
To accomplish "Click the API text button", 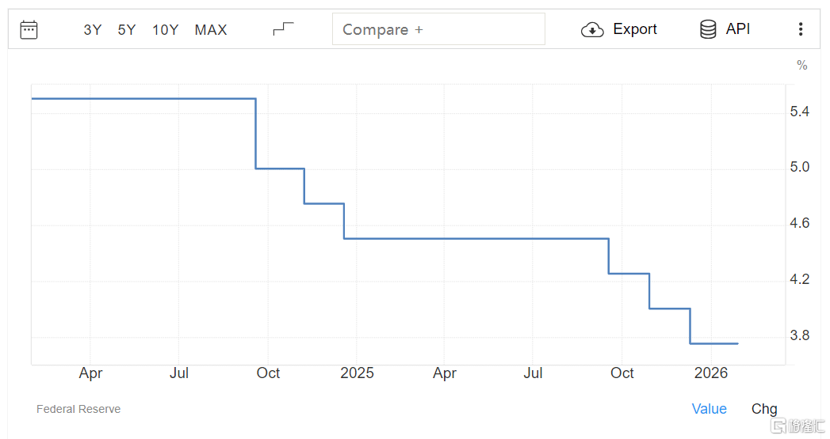I will tap(738, 29).
